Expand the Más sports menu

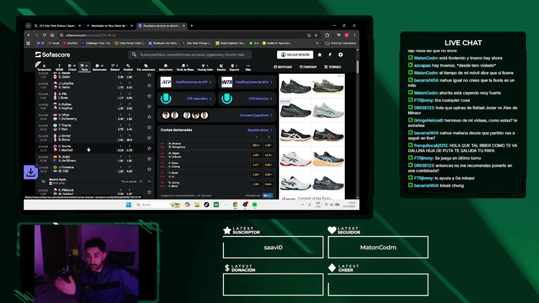click(x=248, y=67)
